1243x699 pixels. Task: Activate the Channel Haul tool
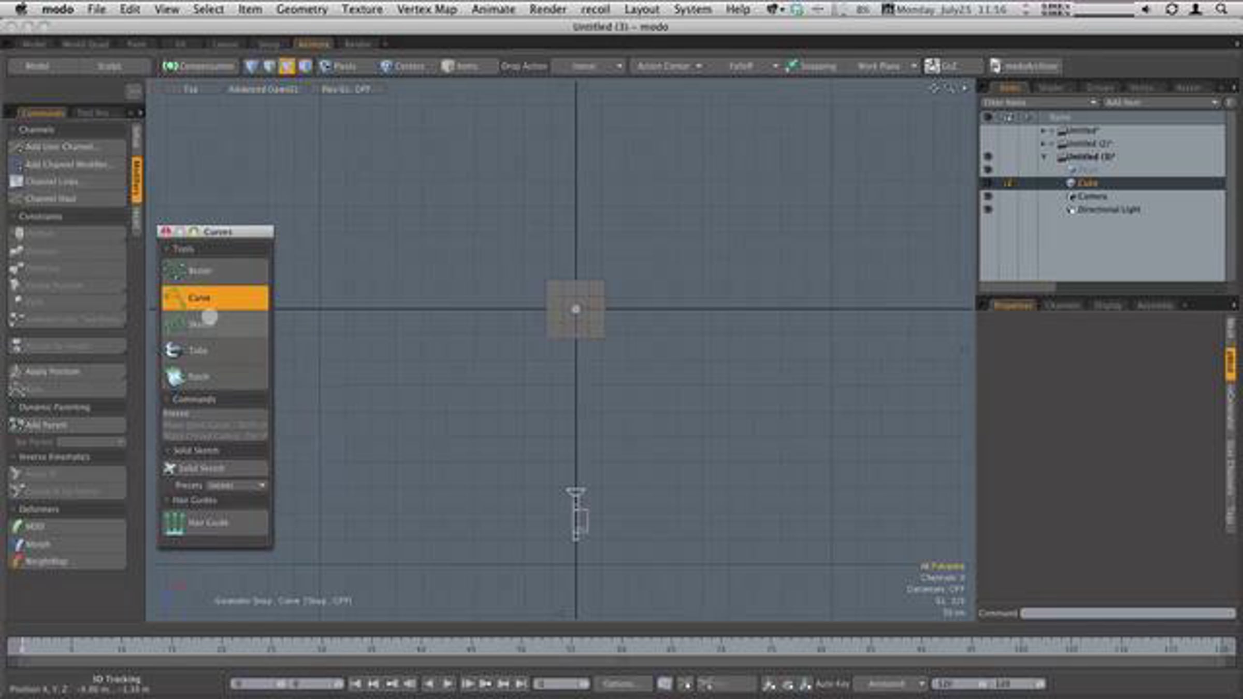[x=67, y=199]
